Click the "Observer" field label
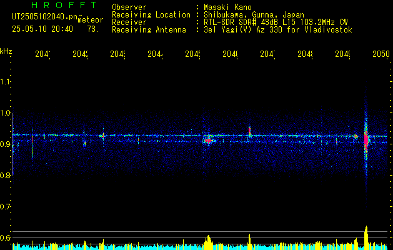 pyautogui.click(x=129, y=7)
